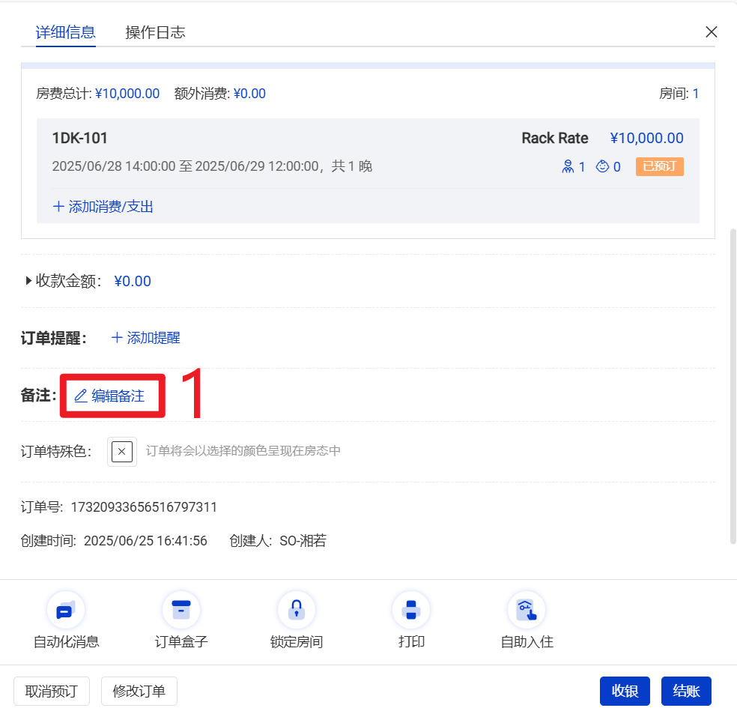737x714 pixels.
Task: Click the 添加消费/支出 link
Action: pos(103,207)
